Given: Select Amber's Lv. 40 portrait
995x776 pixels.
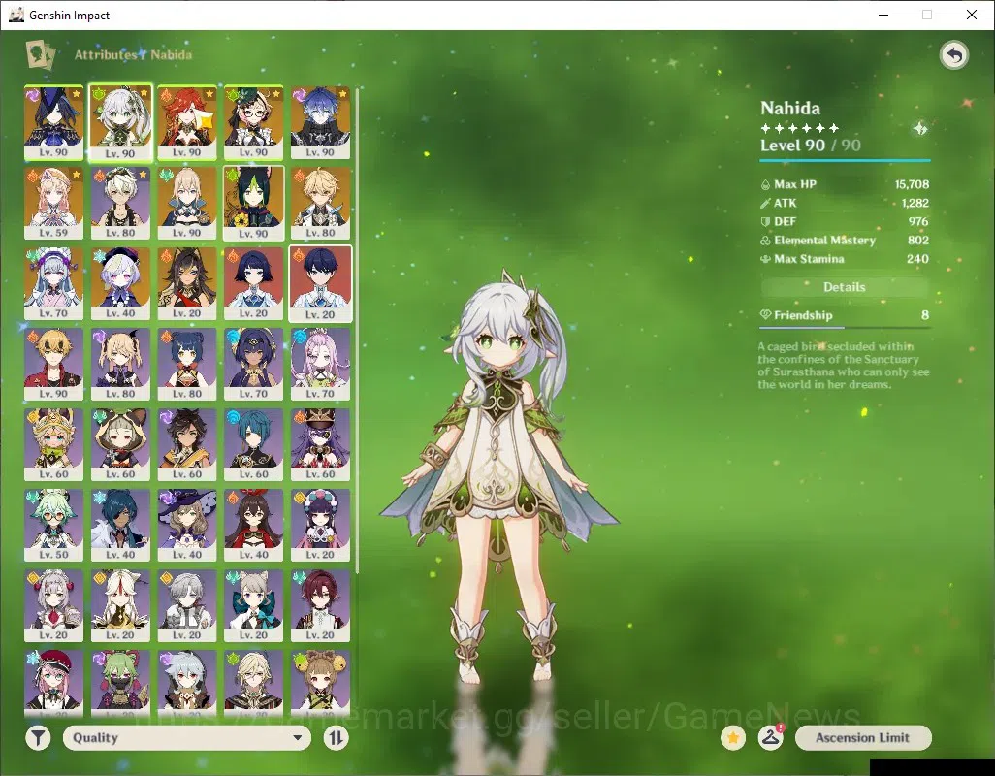Looking at the screenshot, I should click(x=254, y=526).
